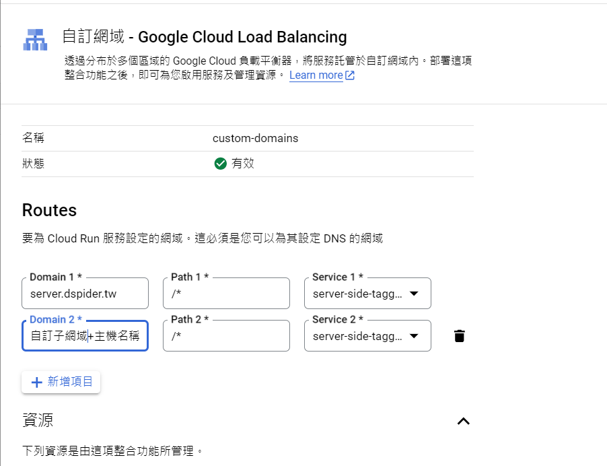Click text 下列資源是由這項整合功能所管理
The width and height of the screenshot is (607, 466).
point(112,451)
